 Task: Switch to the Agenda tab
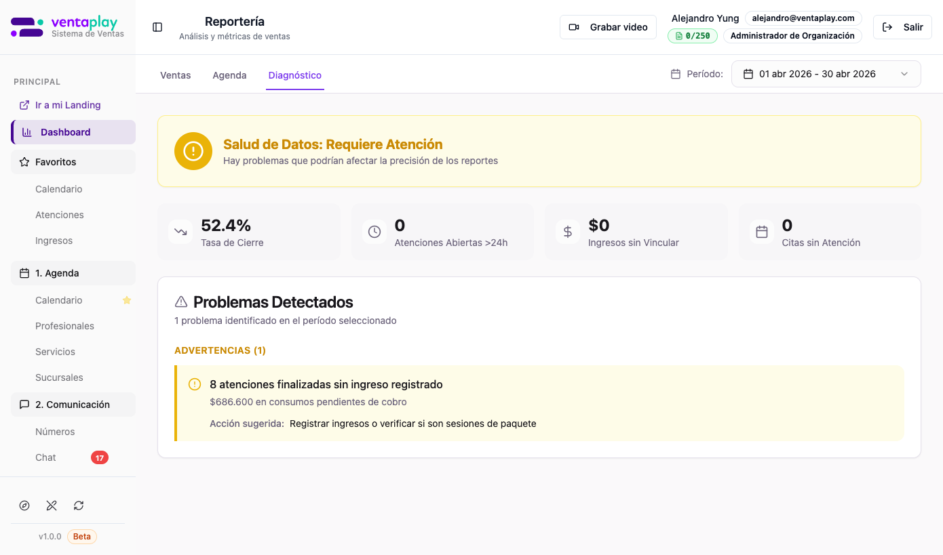(x=229, y=75)
